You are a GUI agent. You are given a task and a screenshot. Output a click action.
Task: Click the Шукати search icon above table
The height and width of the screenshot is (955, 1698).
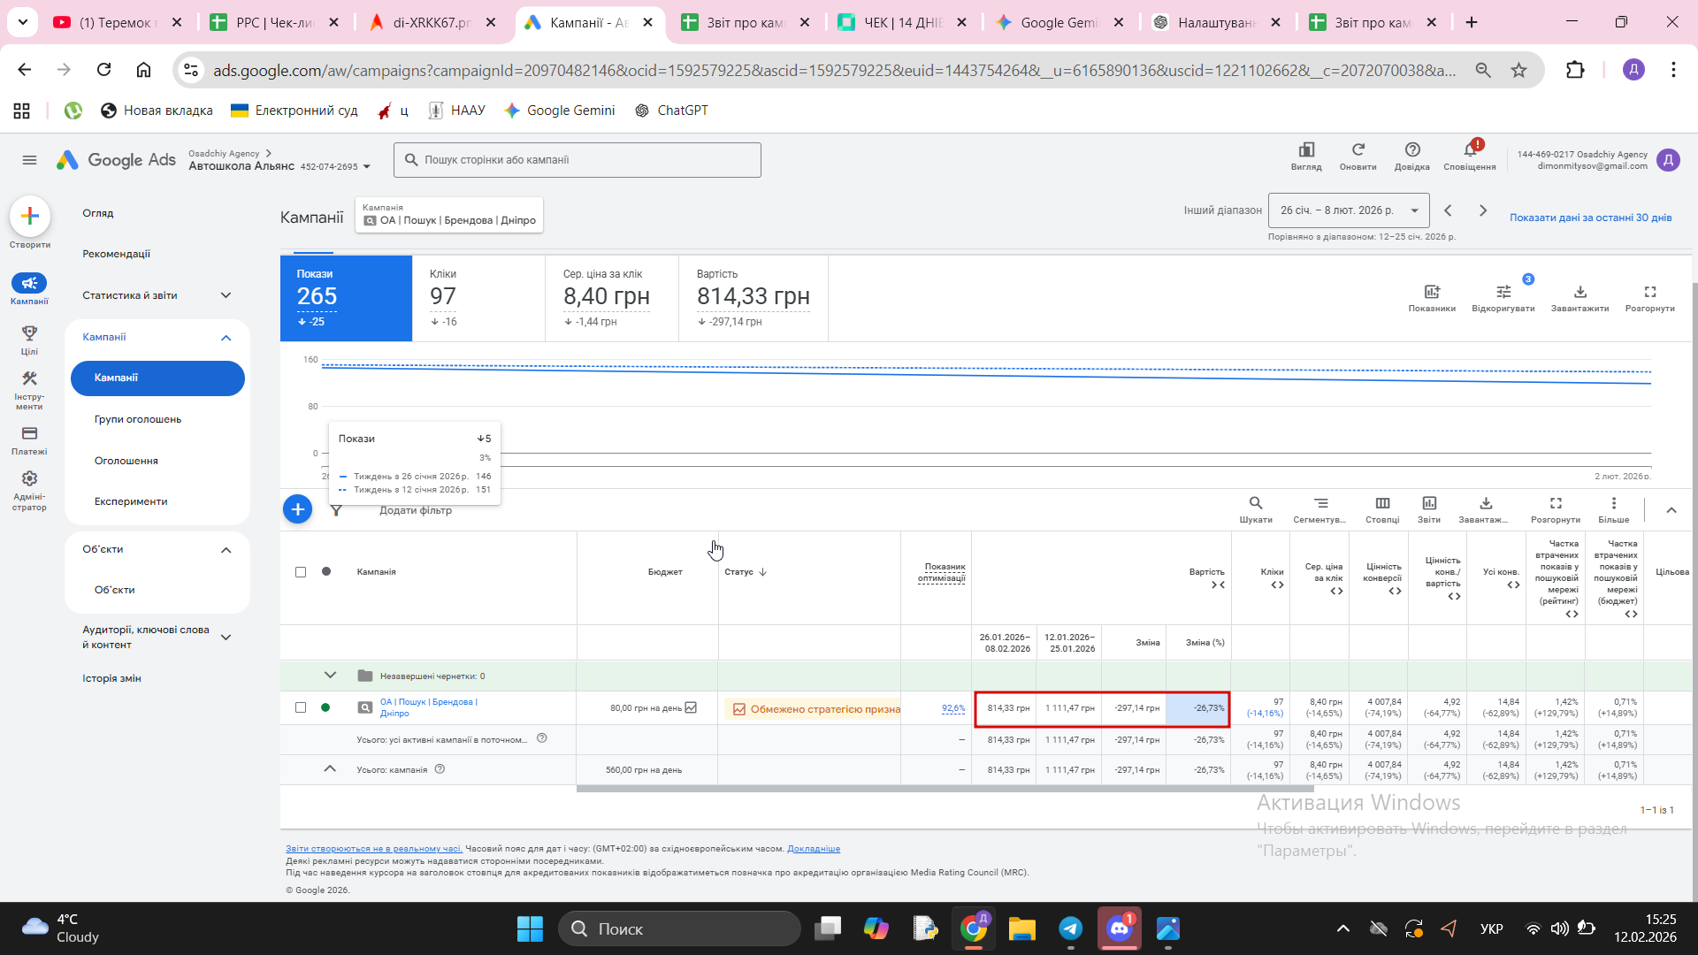tap(1255, 503)
